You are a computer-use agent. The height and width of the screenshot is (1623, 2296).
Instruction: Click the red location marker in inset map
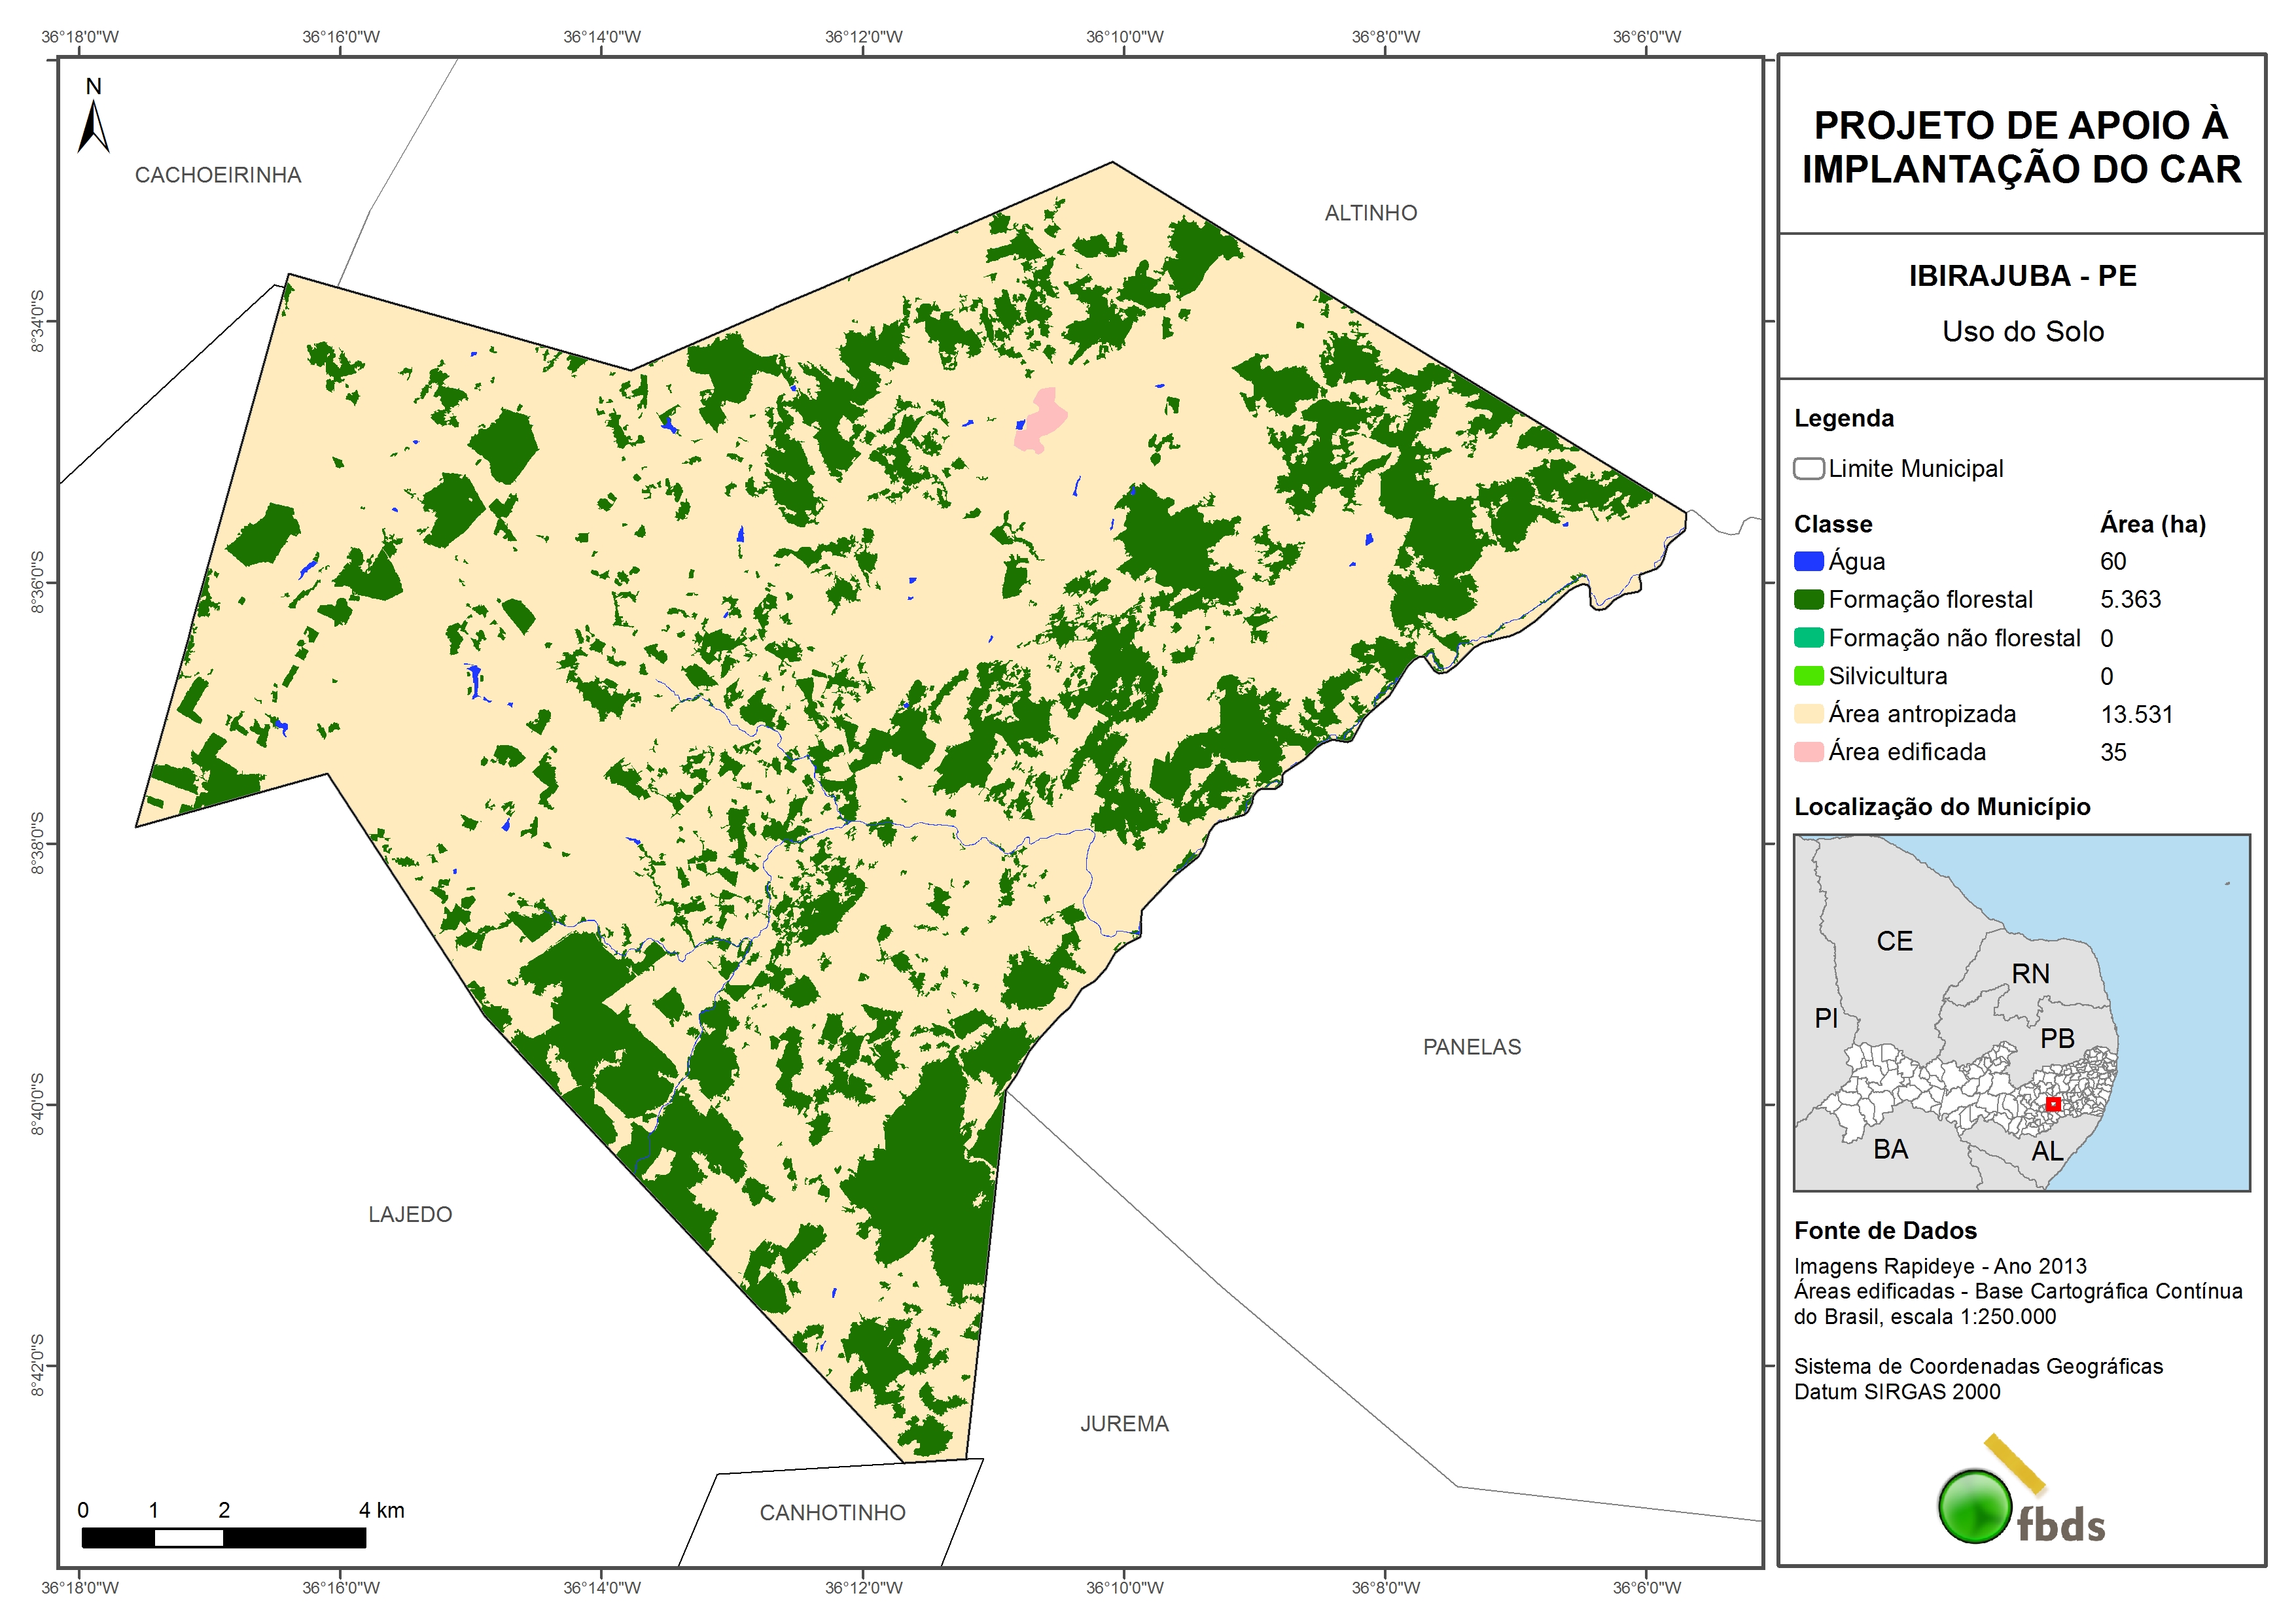tap(2053, 1104)
